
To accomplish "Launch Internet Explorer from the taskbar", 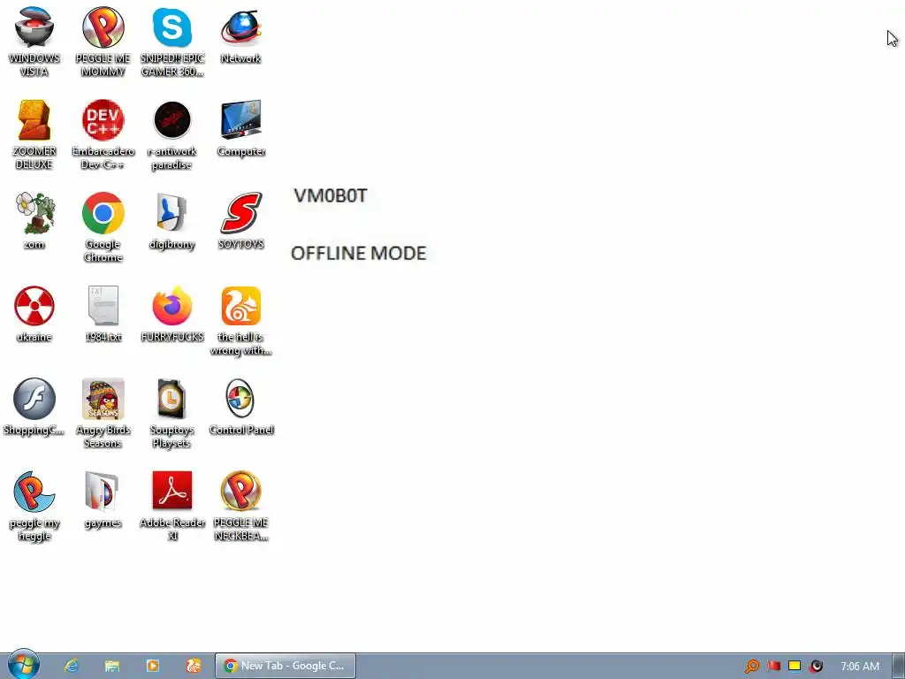I will pyautogui.click(x=71, y=666).
